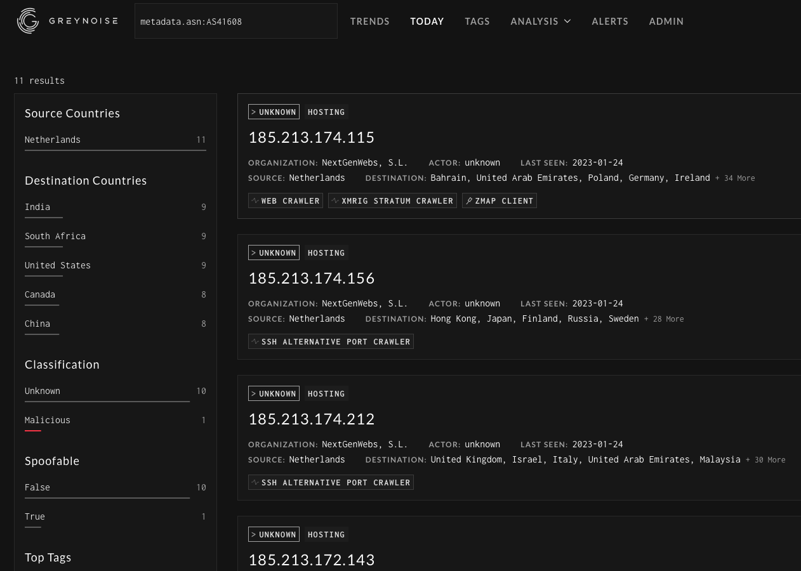Click Hosting badge on 185.213.172.143 card
The image size is (801, 571).
(x=326, y=534)
